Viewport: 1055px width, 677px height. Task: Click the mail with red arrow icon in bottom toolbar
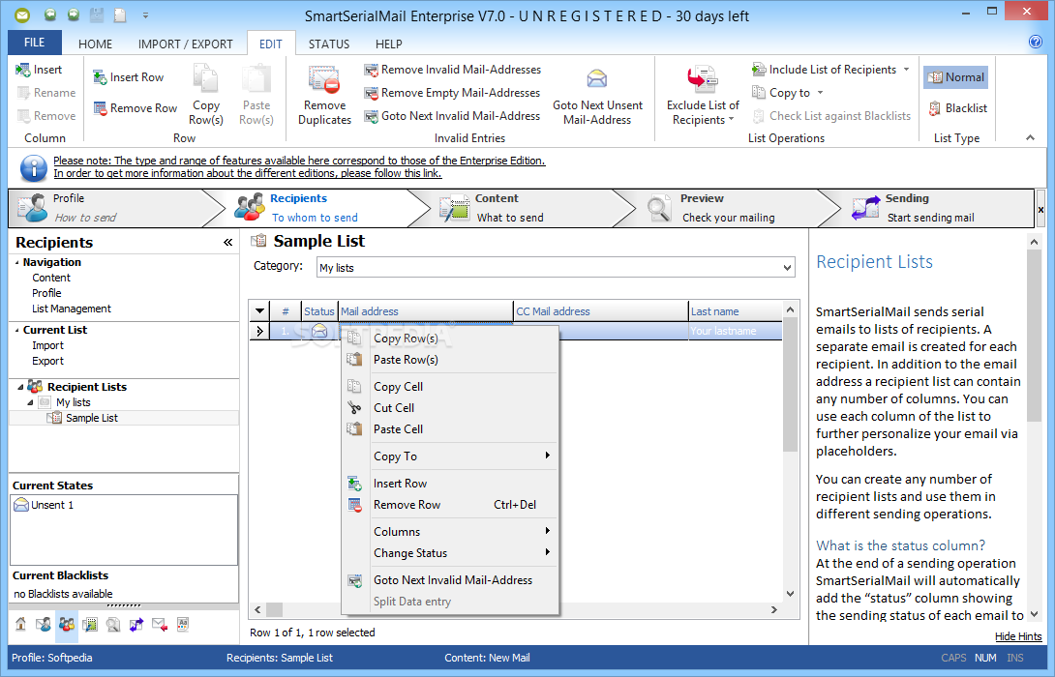point(160,625)
